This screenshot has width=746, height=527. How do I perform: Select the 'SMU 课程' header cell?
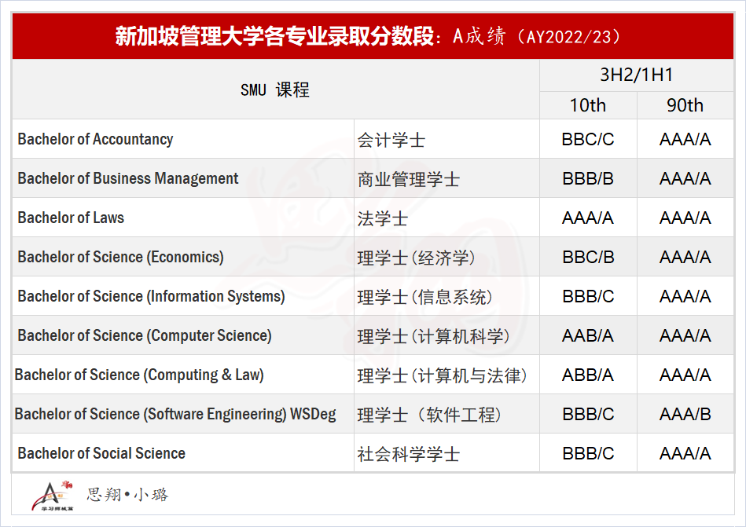[275, 90]
